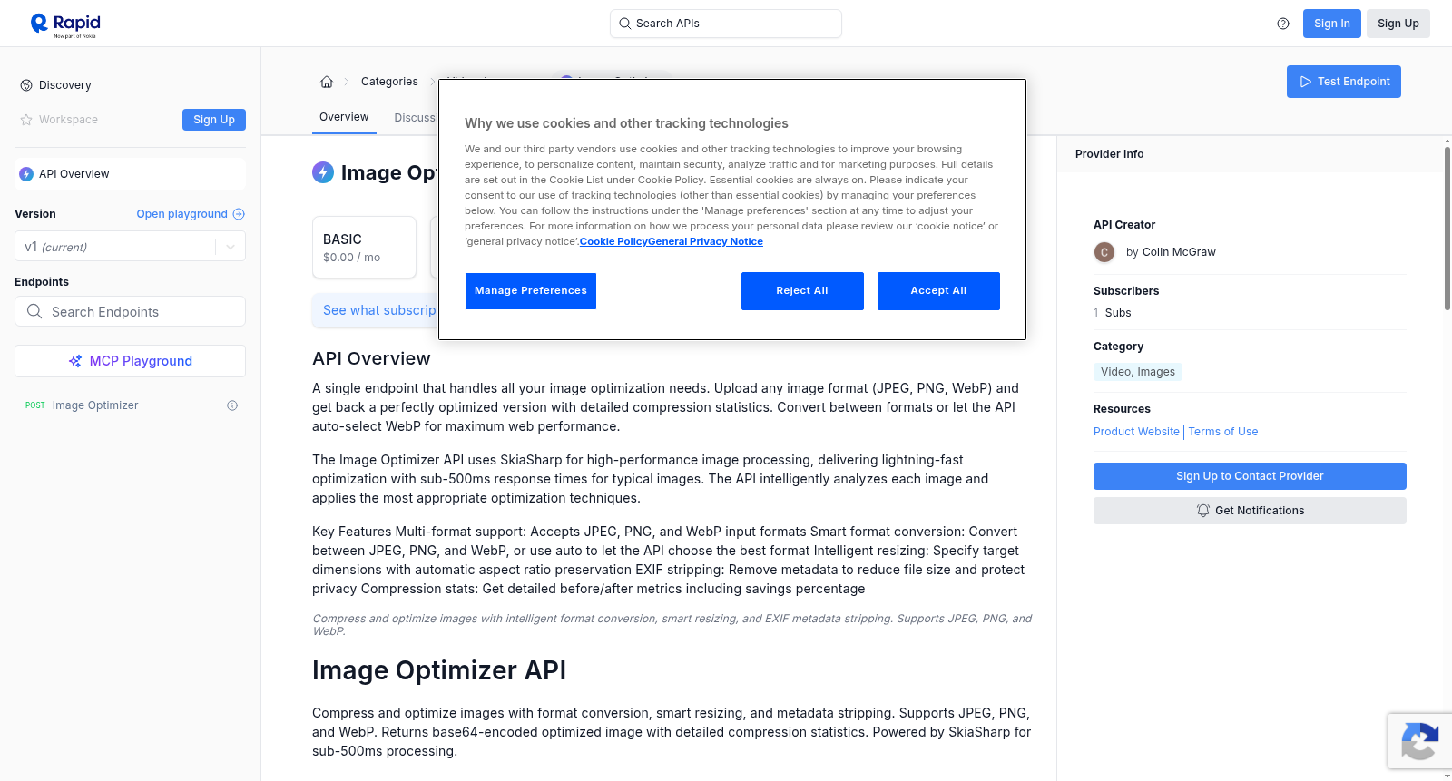1452x781 pixels.
Task: Click the Search Endpoints magnifier icon
Action: tap(34, 311)
